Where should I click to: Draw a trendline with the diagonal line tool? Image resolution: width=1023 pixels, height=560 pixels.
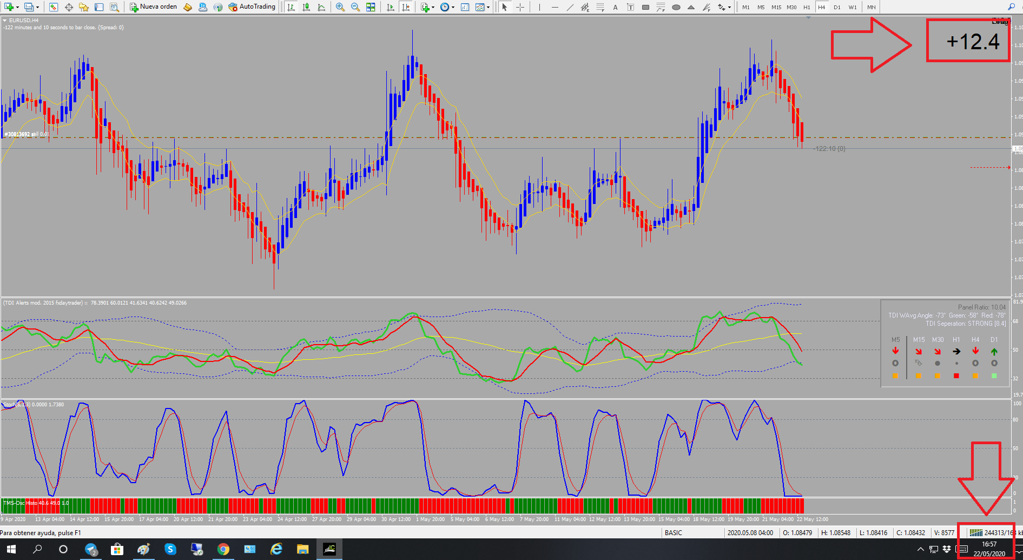pos(570,7)
